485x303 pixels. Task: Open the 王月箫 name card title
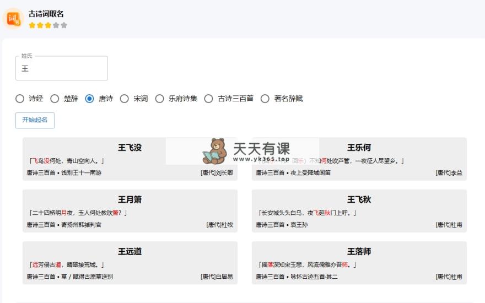[130, 199]
